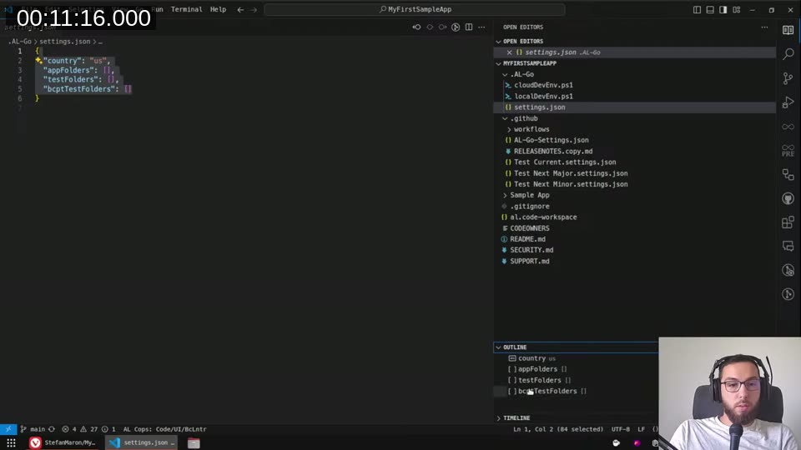
Task: Open the PRE infinity activity bar icon
Action: point(788,151)
